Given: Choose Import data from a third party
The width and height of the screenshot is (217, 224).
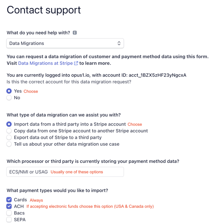Looking at the screenshot, I should pos(9,124).
